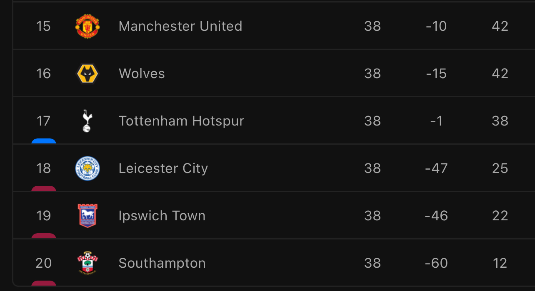This screenshot has height=291, width=535.
Task: Select the Tottenham Hotspur team name
Action: point(181,121)
